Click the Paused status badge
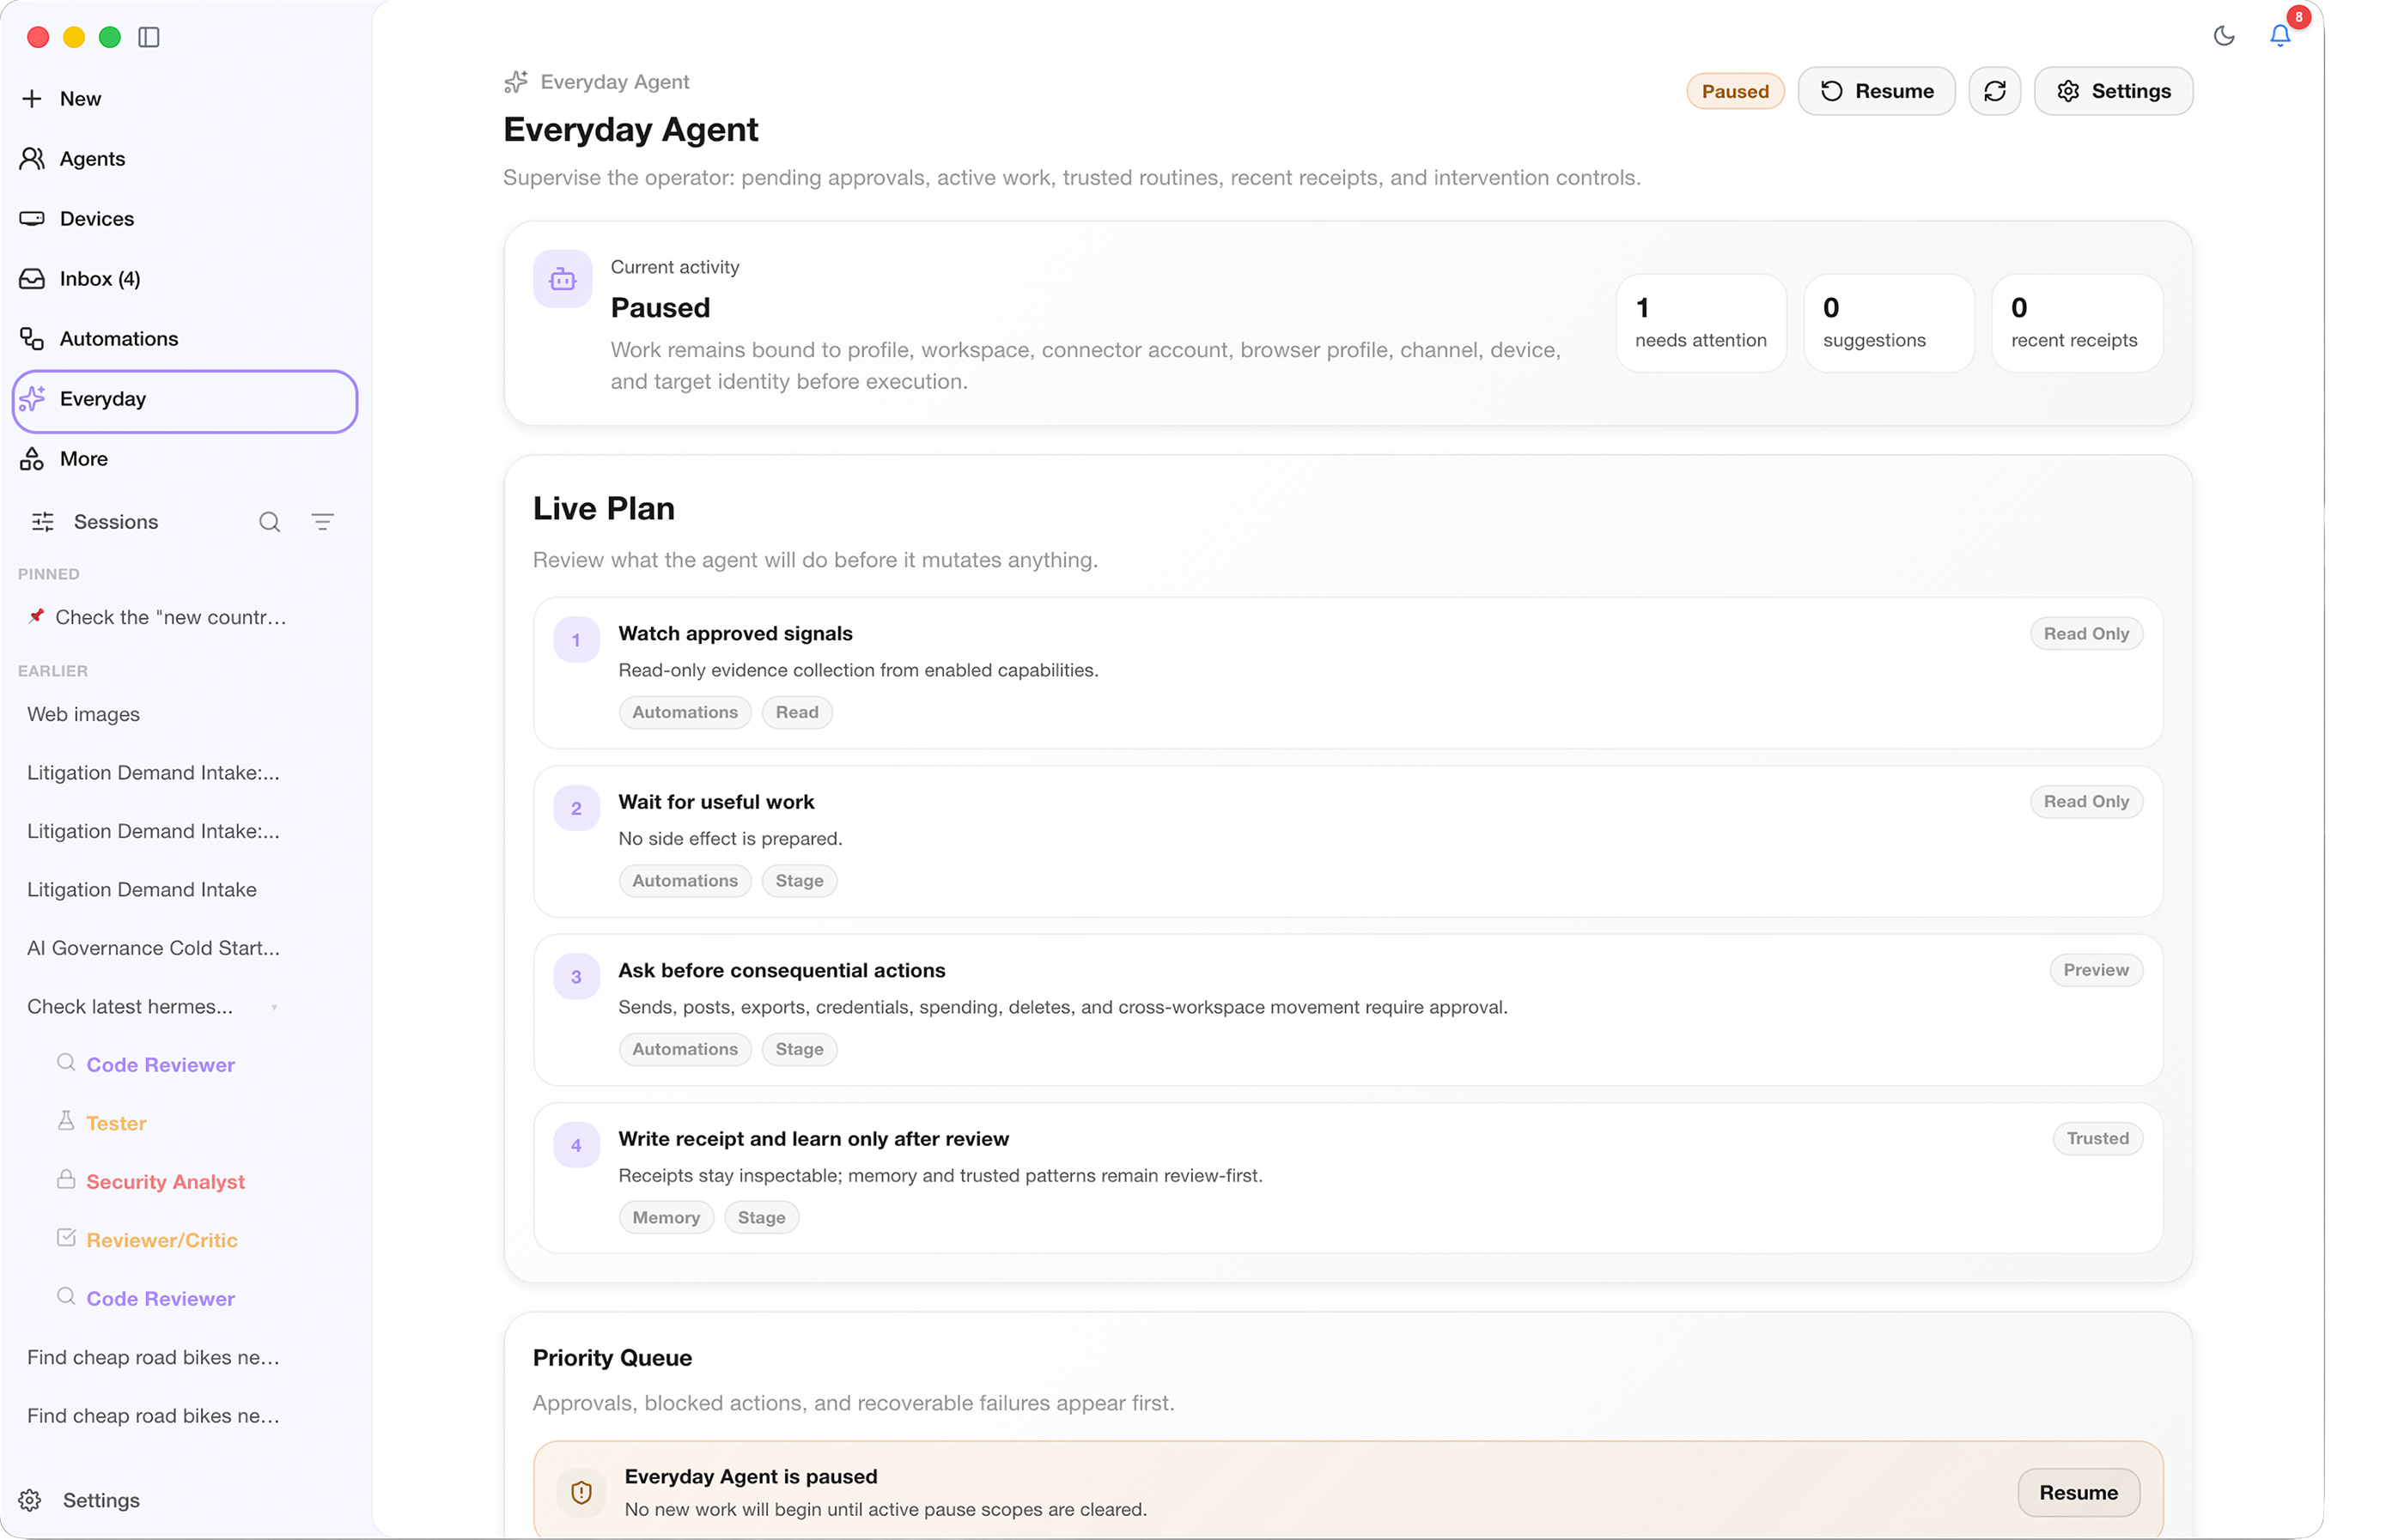The height and width of the screenshot is (1540, 2386). coord(1735,91)
